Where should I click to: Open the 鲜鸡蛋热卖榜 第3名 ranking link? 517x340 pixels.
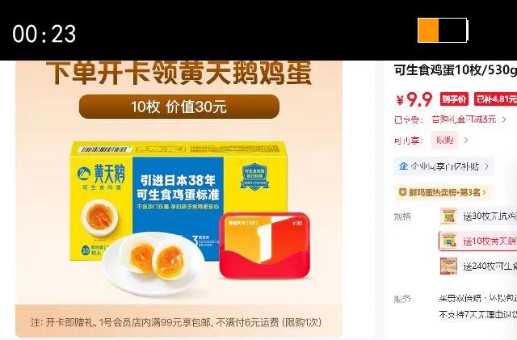click(x=443, y=192)
